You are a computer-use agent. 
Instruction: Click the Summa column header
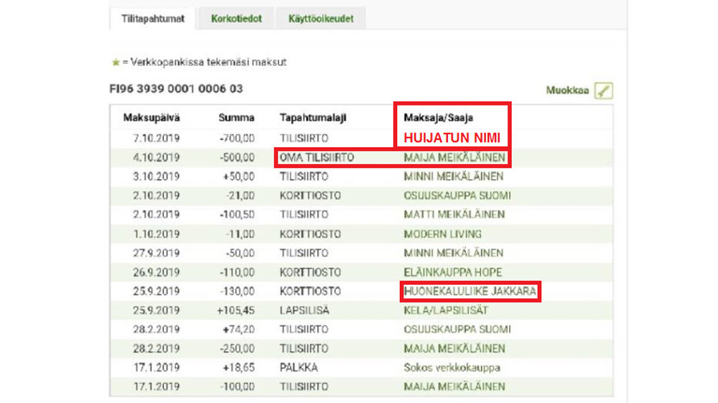point(236,118)
